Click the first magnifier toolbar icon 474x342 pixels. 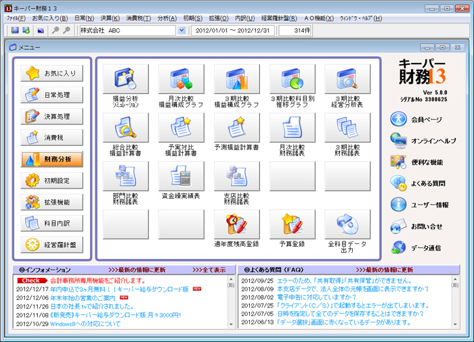click(x=56, y=30)
